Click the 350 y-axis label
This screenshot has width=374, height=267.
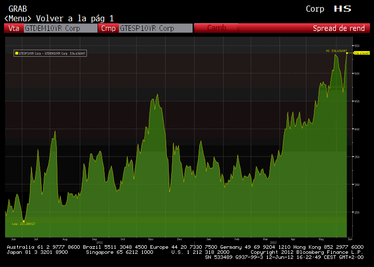(357, 157)
